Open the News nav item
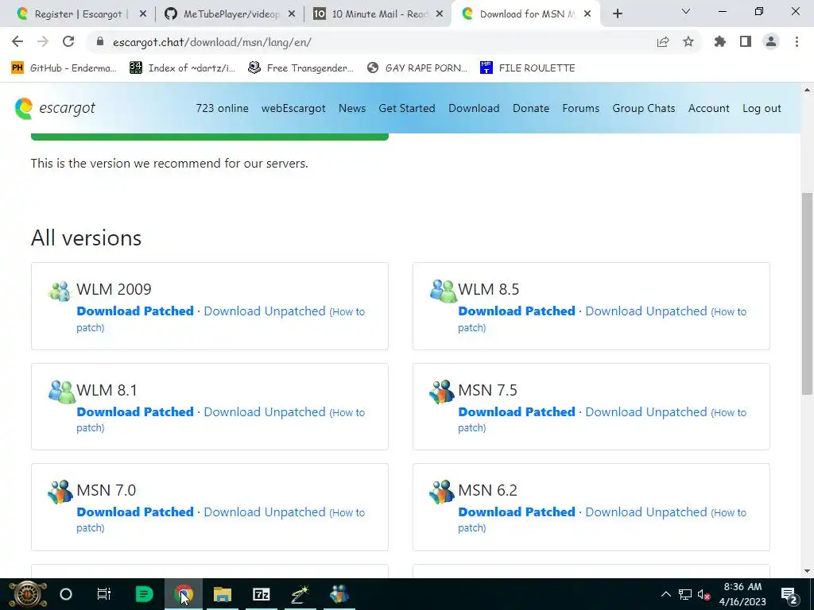The image size is (814, 610). pos(352,108)
